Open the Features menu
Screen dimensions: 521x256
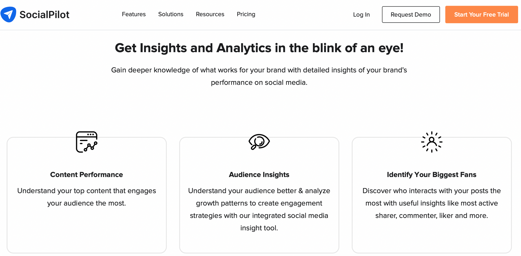[134, 14]
